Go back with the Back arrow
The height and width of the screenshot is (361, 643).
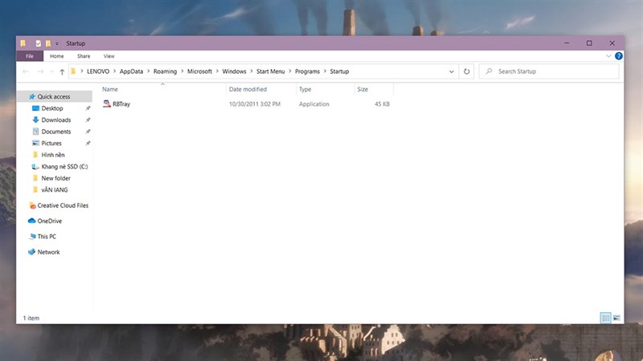pos(26,71)
